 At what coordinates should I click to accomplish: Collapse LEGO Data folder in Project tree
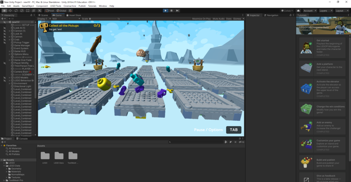4,166
